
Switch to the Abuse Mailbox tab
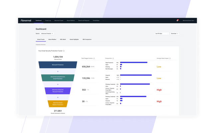click(52, 39)
